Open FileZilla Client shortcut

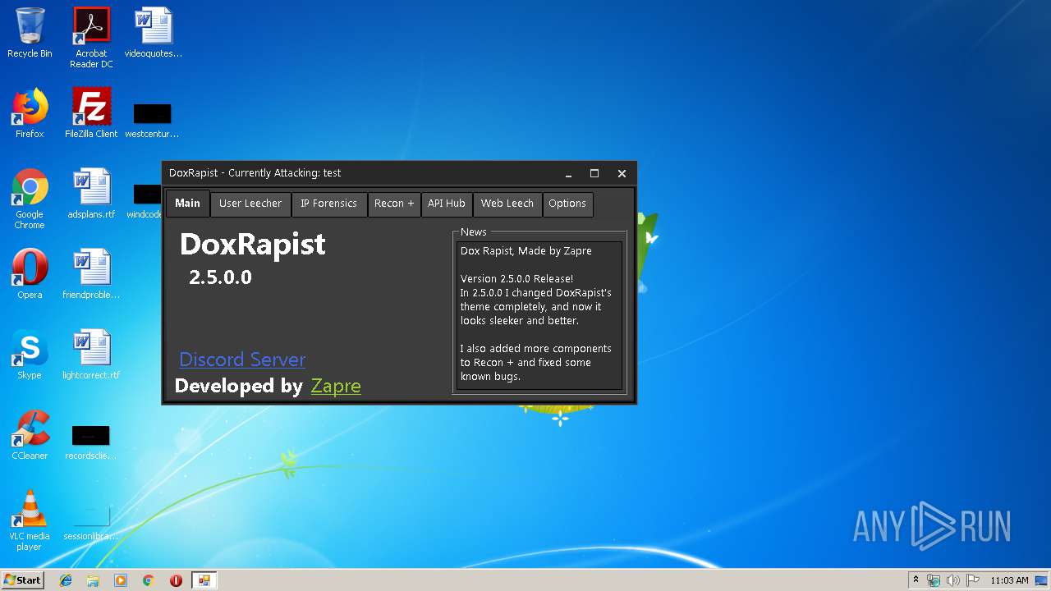click(91, 113)
